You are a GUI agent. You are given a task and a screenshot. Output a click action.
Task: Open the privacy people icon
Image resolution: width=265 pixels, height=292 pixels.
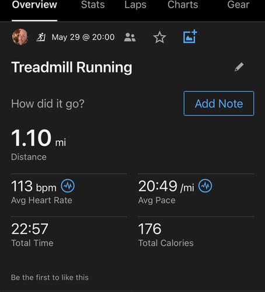point(130,37)
